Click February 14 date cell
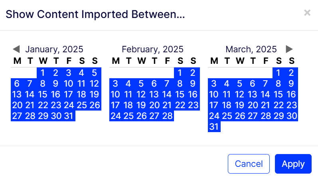 167,95
